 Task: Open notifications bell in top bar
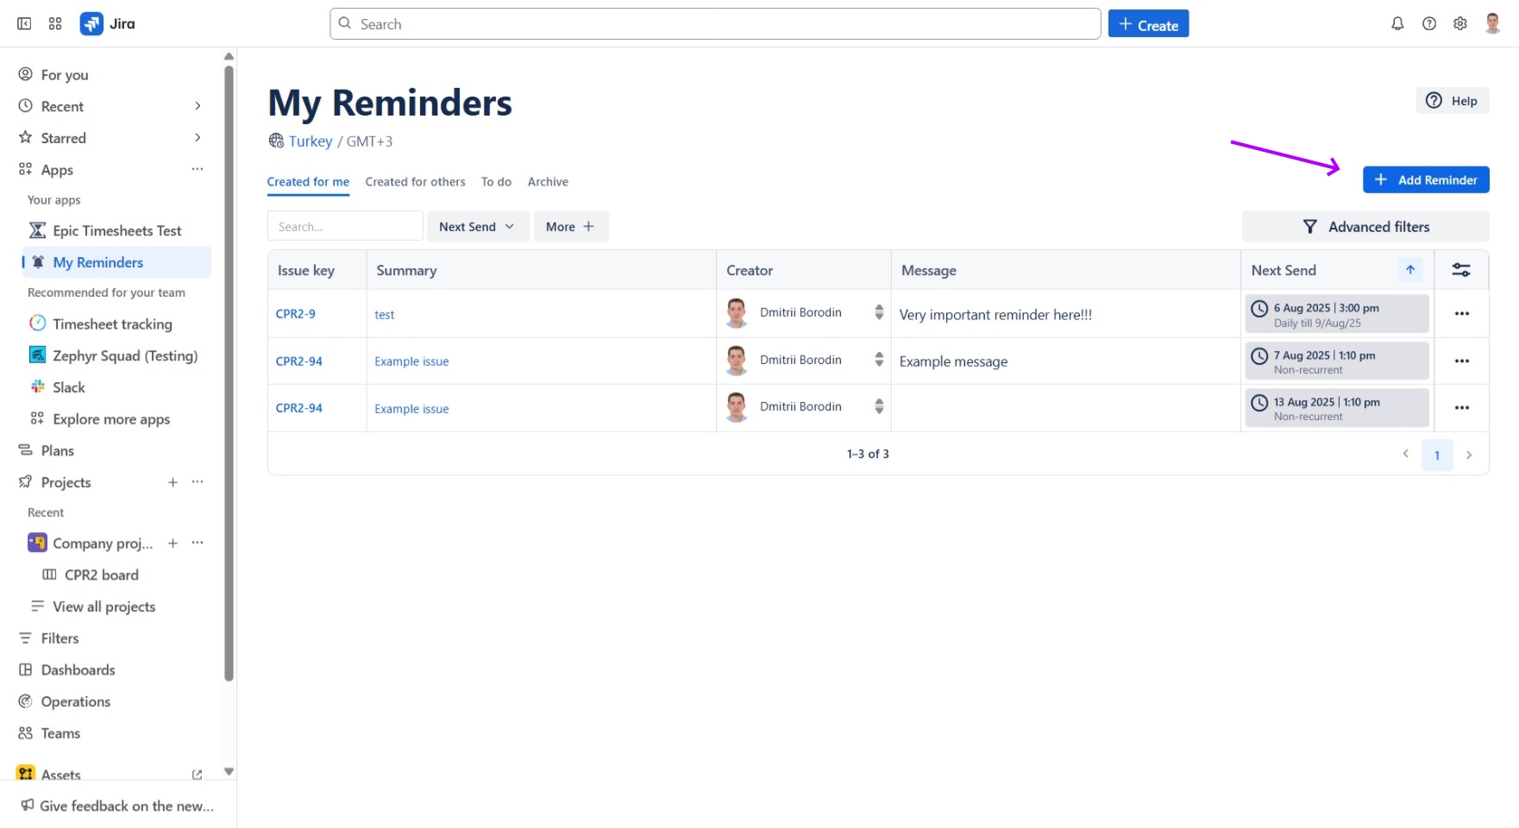click(1397, 23)
